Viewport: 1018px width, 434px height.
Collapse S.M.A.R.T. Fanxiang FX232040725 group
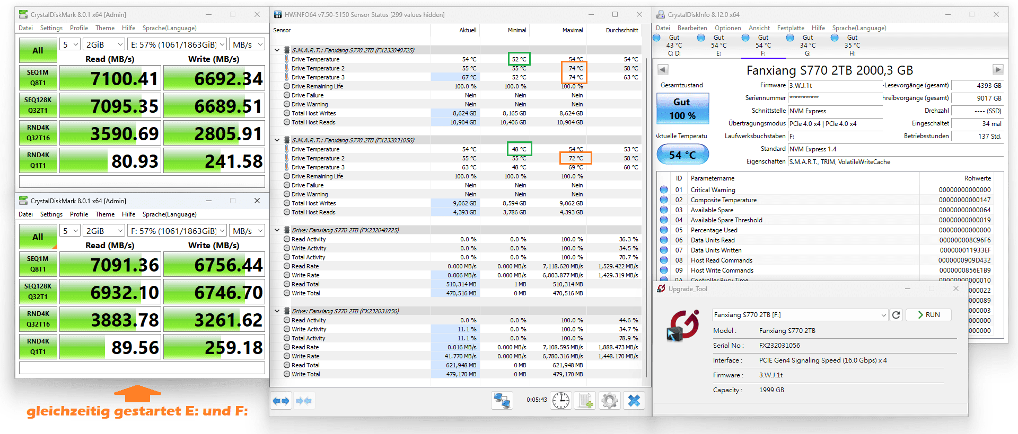pos(277,50)
